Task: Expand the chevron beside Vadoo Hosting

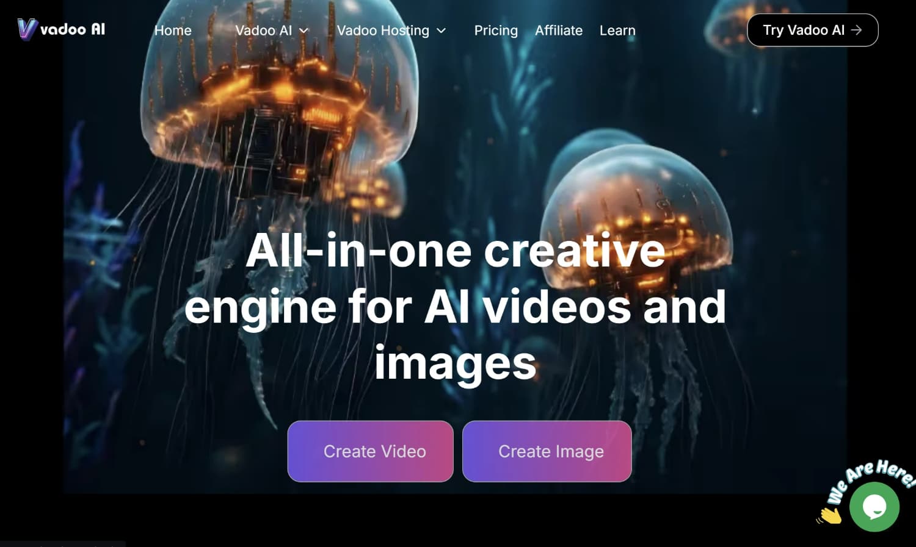Action: pyautogui.click(x=441, y=30)
